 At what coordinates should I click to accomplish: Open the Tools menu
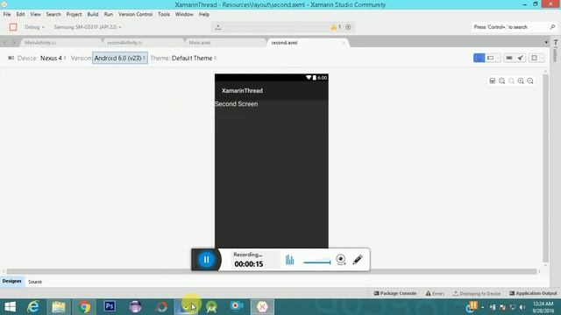(x=164, y=14)
